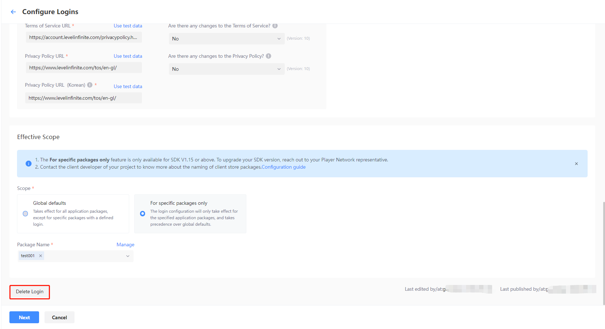The width and height of the screenshot is (605, 329).
Task: Click the vertical scrollbar on the right
Action: (x=604, y=253)
